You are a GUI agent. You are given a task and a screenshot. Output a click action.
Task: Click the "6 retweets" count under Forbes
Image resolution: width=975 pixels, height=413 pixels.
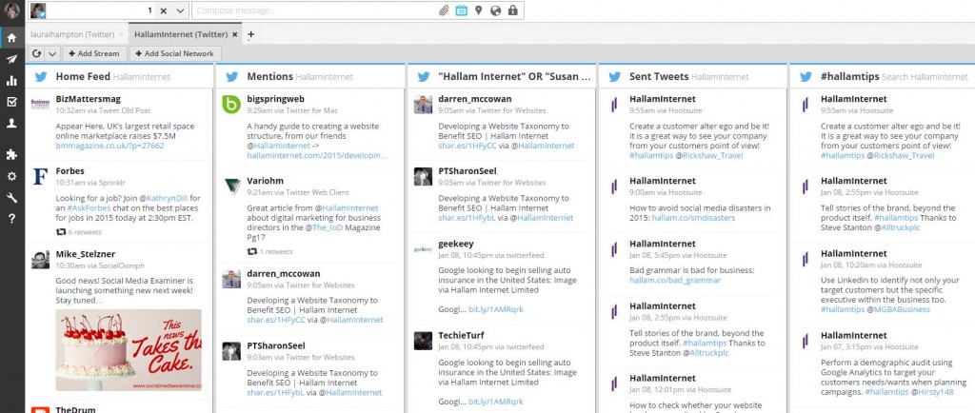pos(85,232)
